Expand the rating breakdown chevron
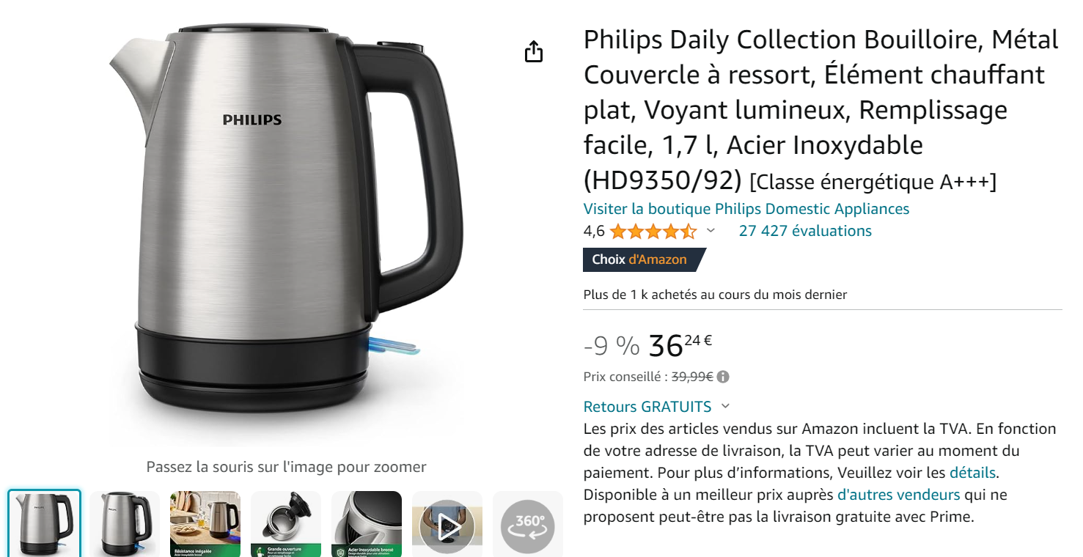Viewport: 1083px width, 557px height. pyautogui.click(x=710, y=231)
